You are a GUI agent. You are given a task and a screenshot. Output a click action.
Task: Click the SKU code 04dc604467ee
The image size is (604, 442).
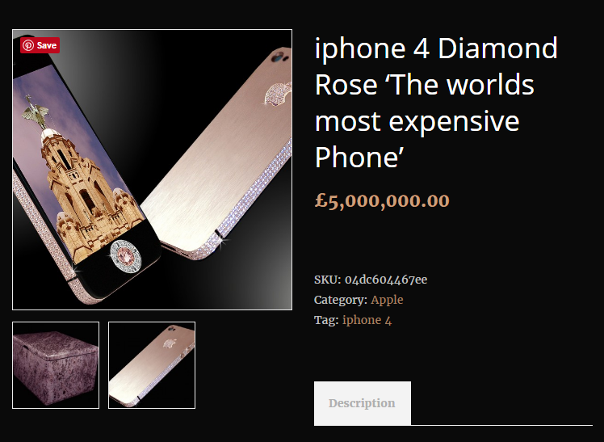[x=386, y=280]
